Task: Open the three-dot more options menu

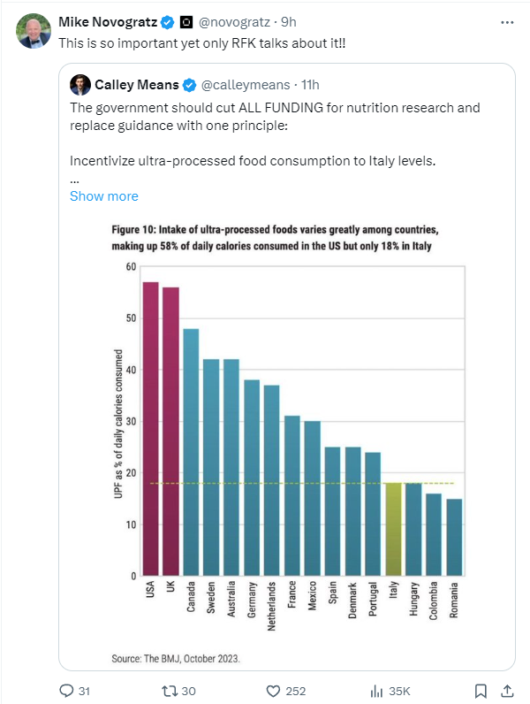Action: tap(505, 21)
